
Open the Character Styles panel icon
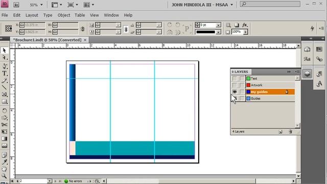point(319,84)
